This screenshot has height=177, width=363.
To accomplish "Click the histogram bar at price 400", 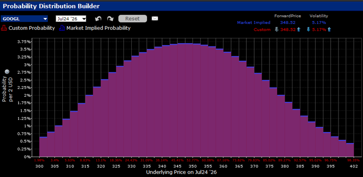I will [x=350, y=150].
